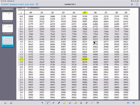Tap the .9901 cell in row 2.3
140x105 pixels.
click(63, 75)
